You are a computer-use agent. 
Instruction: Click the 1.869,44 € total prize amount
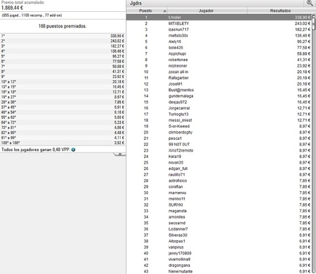(12, 8)
